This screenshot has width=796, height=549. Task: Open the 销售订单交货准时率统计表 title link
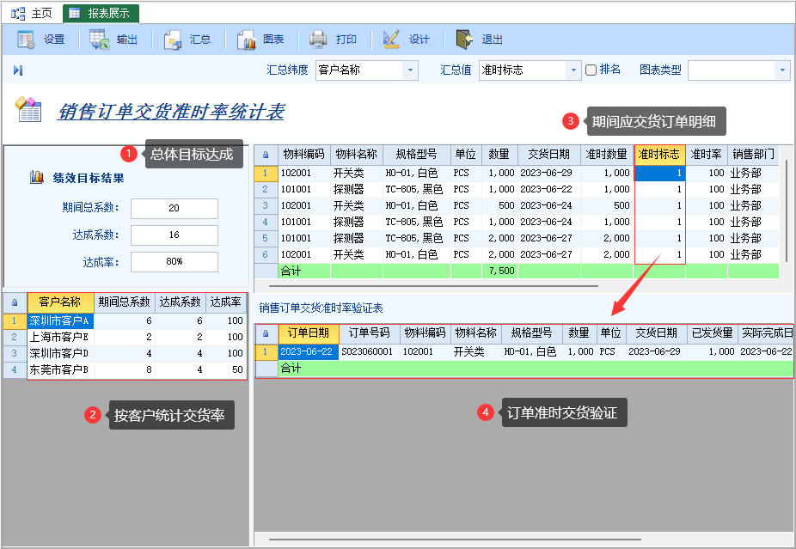tap(171, 112)
